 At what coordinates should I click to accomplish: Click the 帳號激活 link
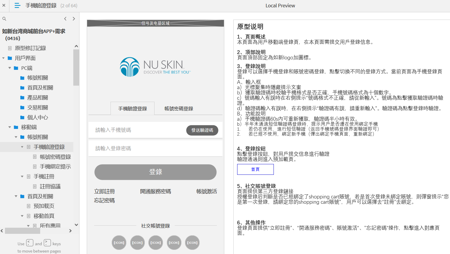coord(207,191)
